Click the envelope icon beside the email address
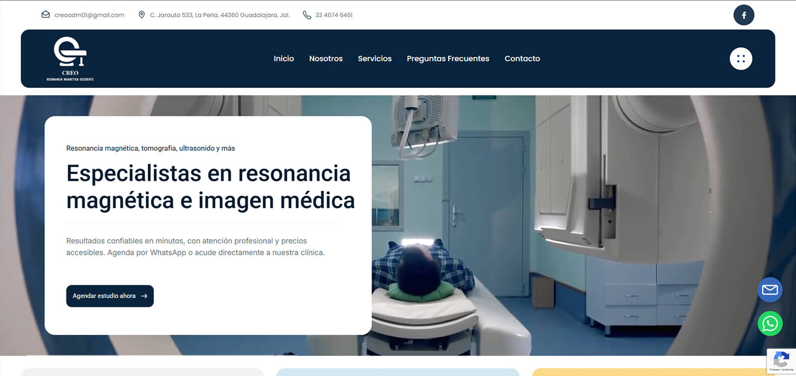 click(46, 15)
